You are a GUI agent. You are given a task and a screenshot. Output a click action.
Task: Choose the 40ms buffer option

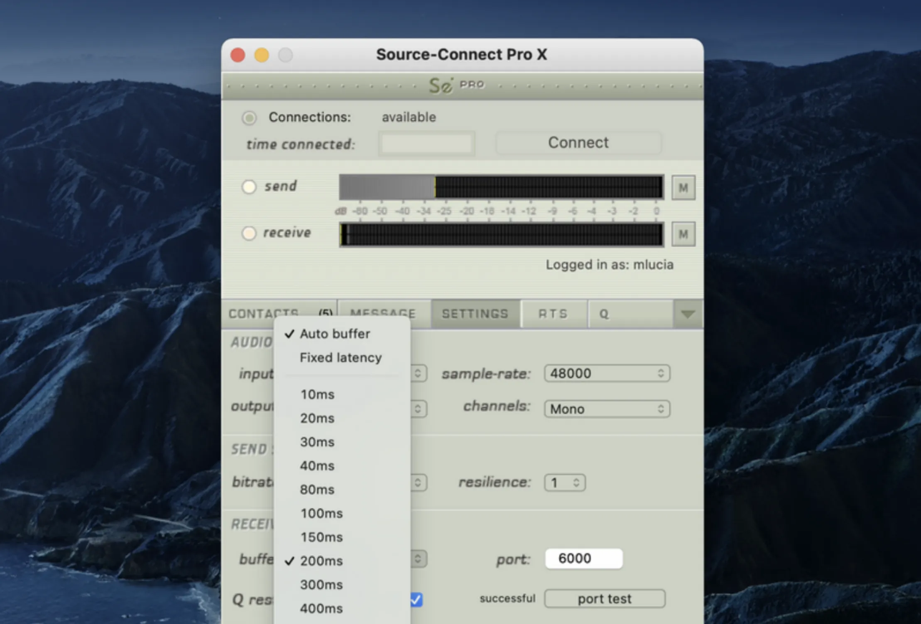[342, 466]
